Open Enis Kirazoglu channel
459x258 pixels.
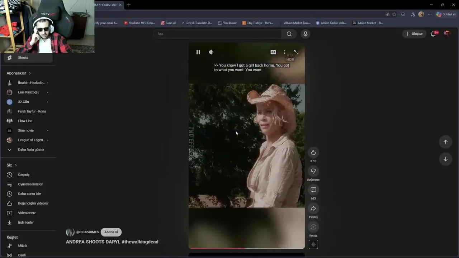(28, 92)
